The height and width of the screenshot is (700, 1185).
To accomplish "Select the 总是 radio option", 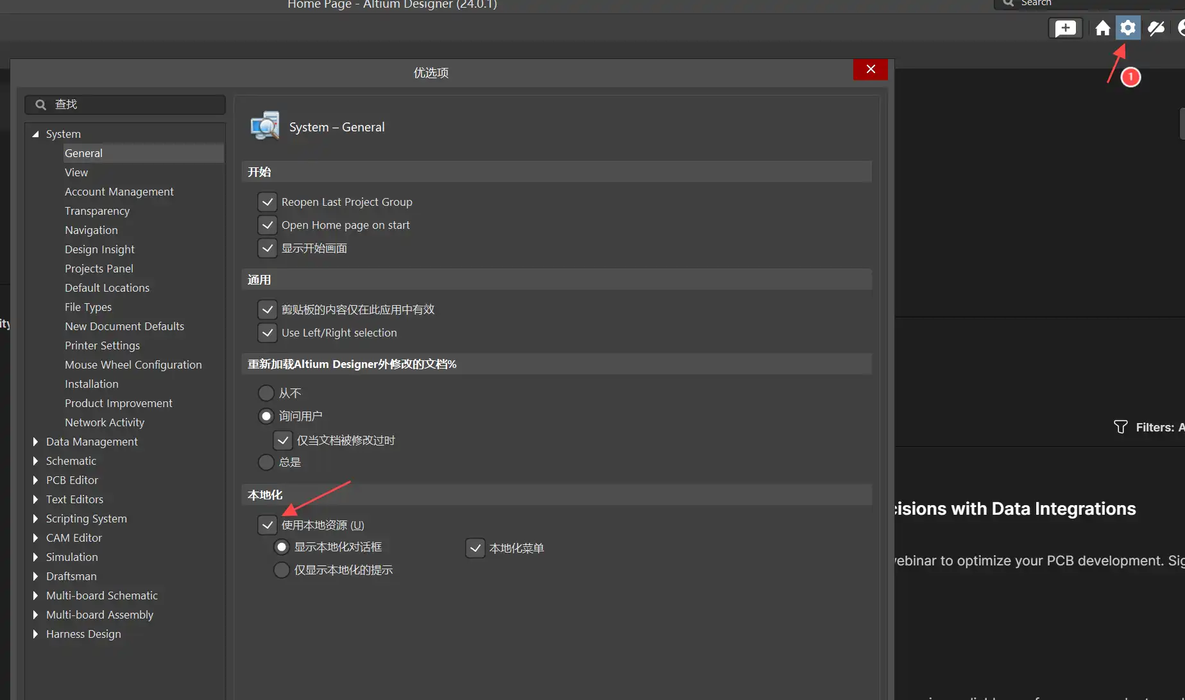I will click(266, 462).
